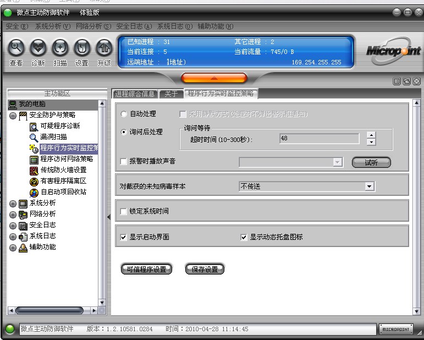Close current tab with the round X icon
This screenshot has width=424, height=340.
tap(417, 81)
